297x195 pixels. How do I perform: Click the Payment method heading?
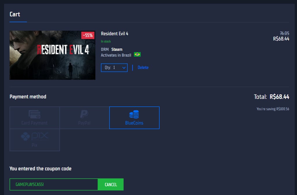(x=28, y=97)
